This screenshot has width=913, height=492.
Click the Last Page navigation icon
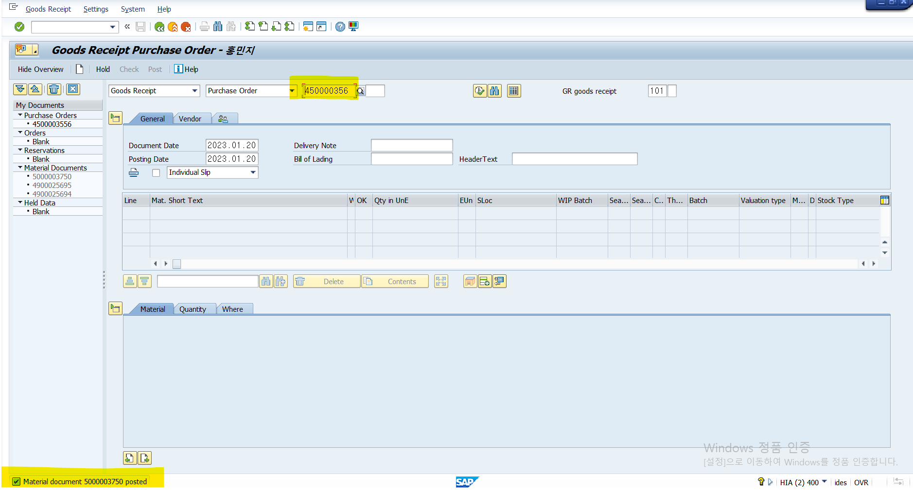pos(289,27)
